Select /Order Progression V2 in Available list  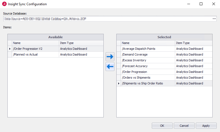pos(56,49)
